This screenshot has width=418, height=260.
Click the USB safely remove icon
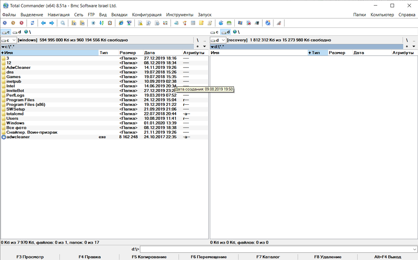tap(279, 23)
